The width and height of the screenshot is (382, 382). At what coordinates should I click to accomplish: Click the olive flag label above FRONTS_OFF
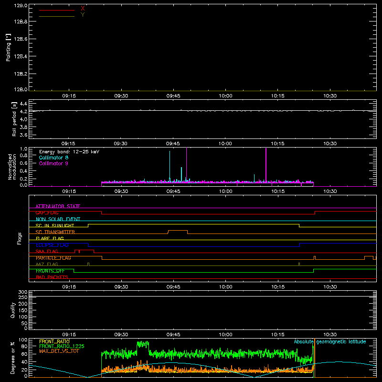(x=47, y=265)
